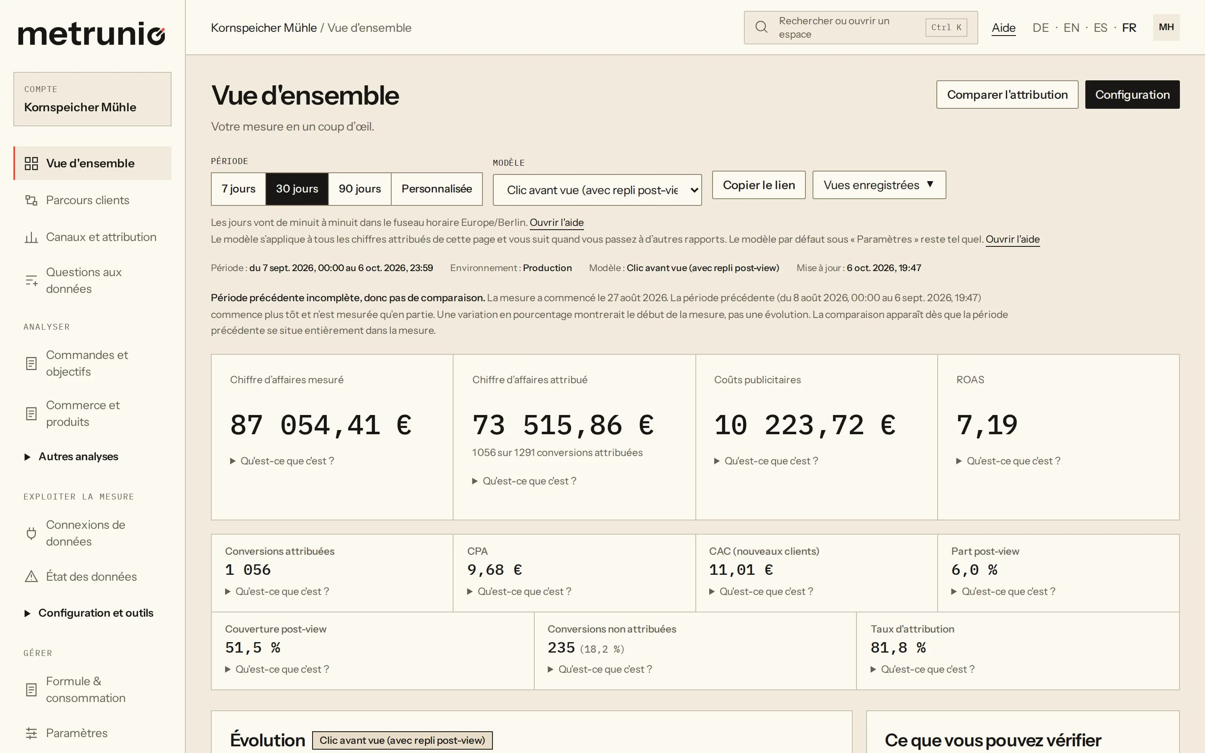Click the search magnifier icon
Screen dimensions: 1205x753
[x=761, y=27]
